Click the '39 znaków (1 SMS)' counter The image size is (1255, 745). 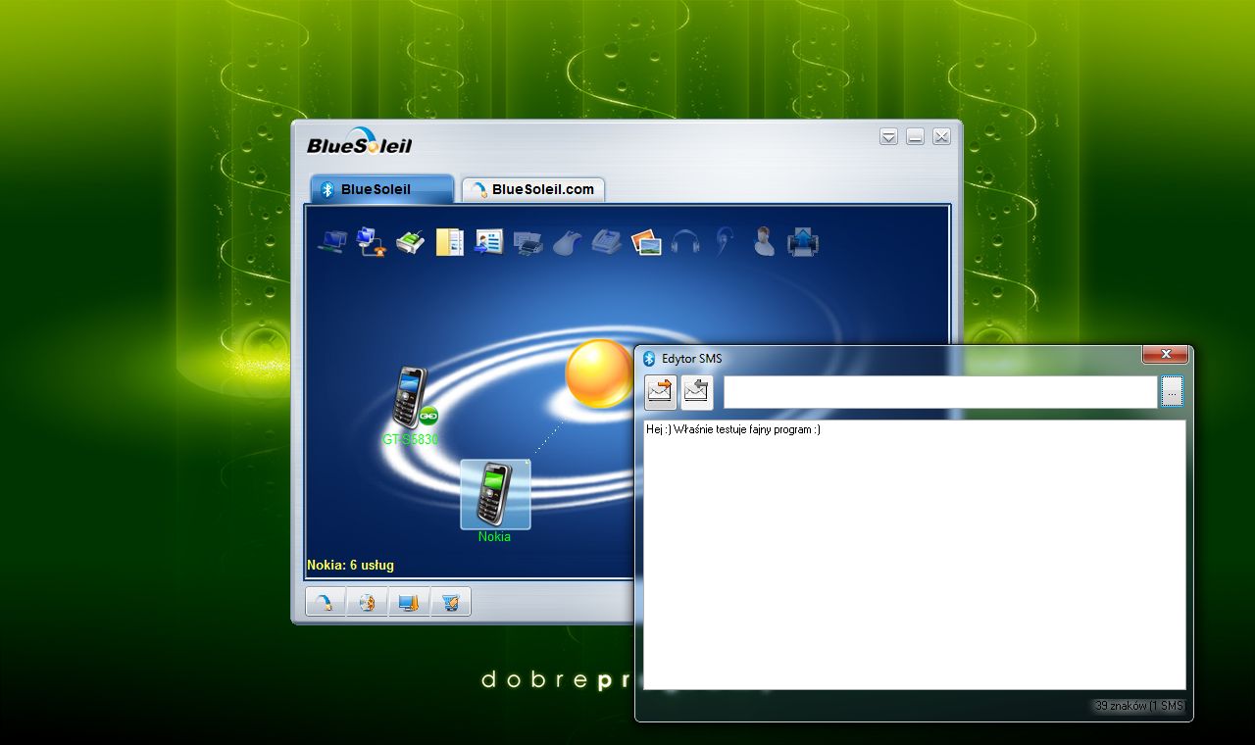tap(1140, 706)
